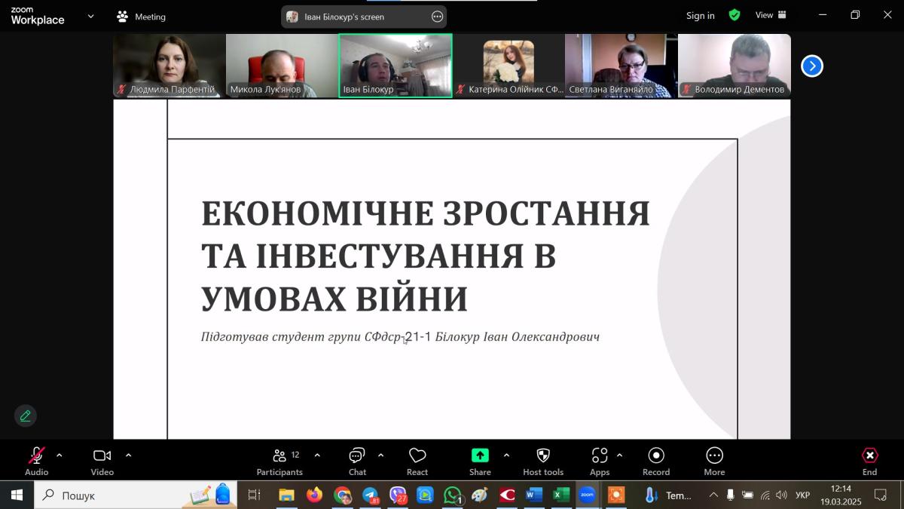The width and height of the screenshot is (904, 509).
Task: Expand audio options arrow
Action: (x=60, y=455)
